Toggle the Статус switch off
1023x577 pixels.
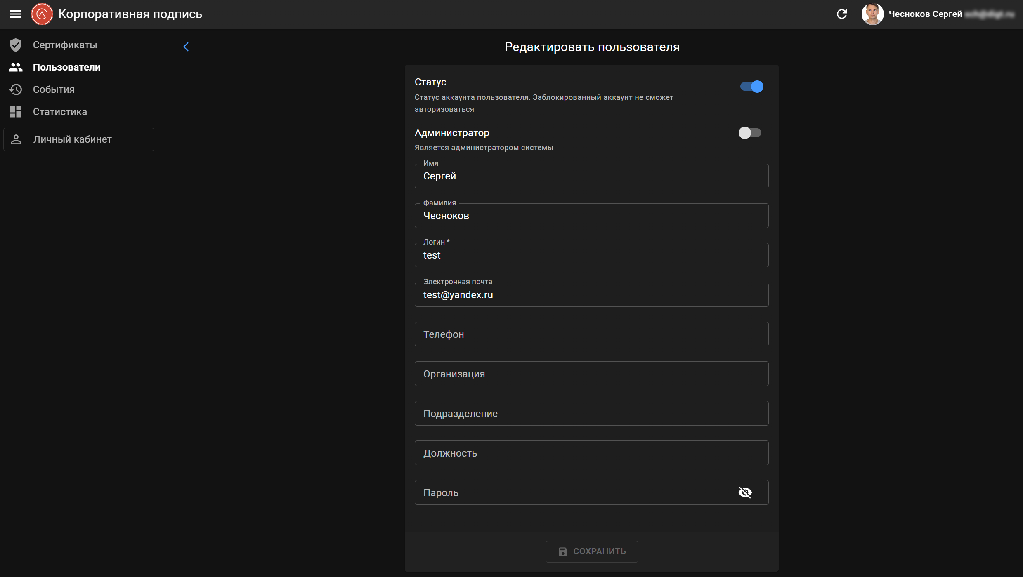click(x=751, y=87)
